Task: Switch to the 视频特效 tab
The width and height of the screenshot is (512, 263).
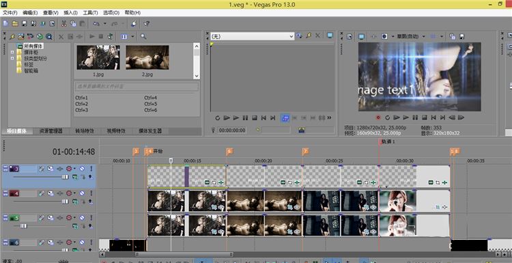Action: click(116, 131)
